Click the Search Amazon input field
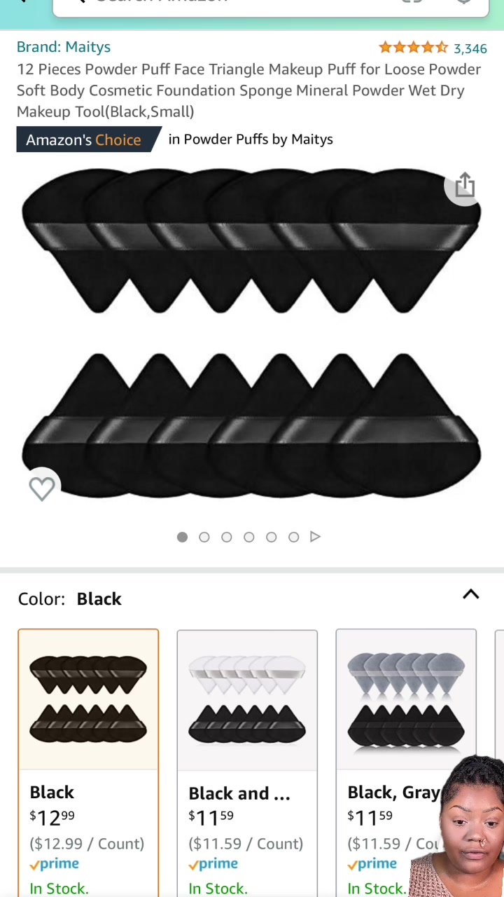 point(271,4)
